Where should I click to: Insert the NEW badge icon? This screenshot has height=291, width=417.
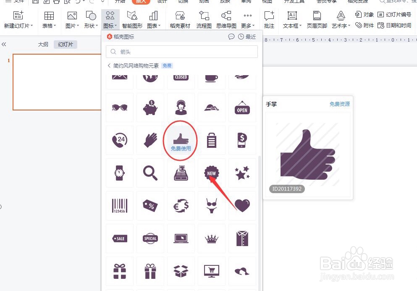coord(211,173)
